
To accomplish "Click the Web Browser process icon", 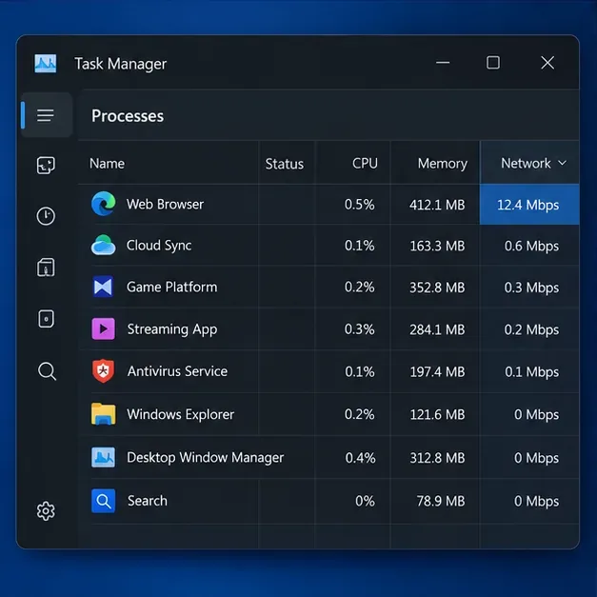I will click(x=103, y=204).
